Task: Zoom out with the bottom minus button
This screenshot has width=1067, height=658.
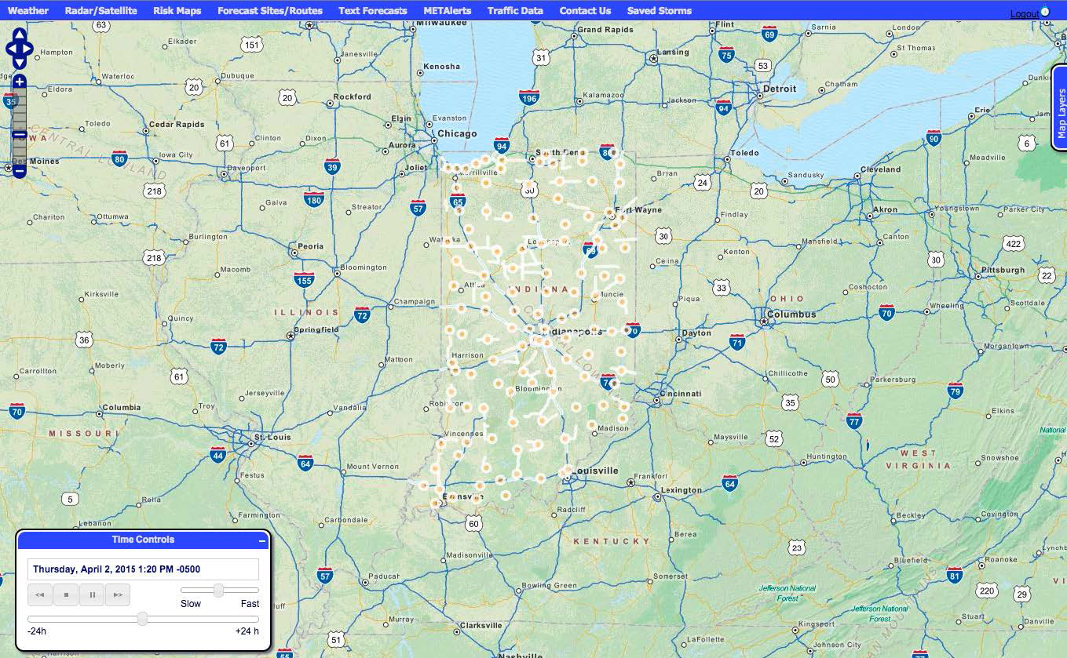Action: pyautogui.click(x=20, y=170)
